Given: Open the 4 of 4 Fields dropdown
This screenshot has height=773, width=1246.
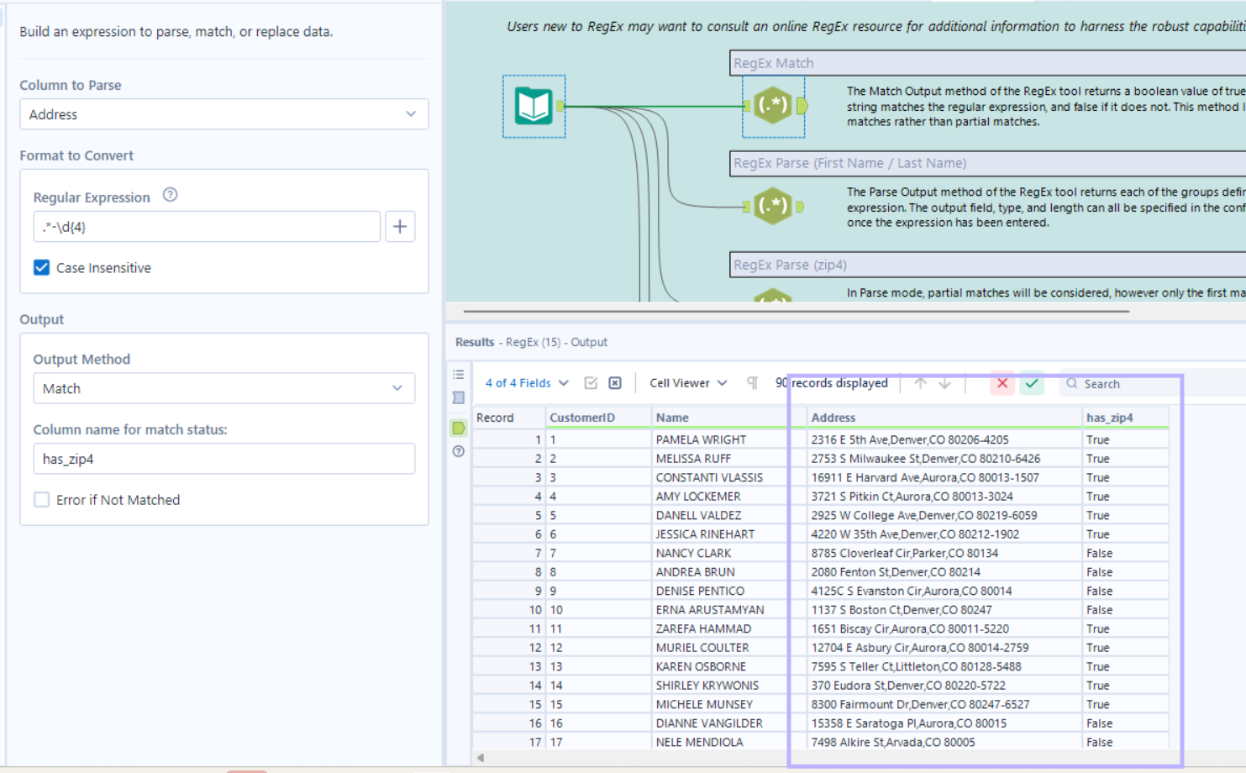Looking at the screenshot, I should pyautogui.click(x=527, y=383).
